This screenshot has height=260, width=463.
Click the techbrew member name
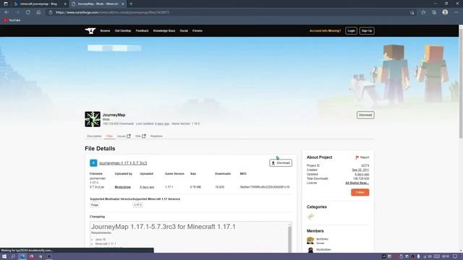[x=322, y=239]
